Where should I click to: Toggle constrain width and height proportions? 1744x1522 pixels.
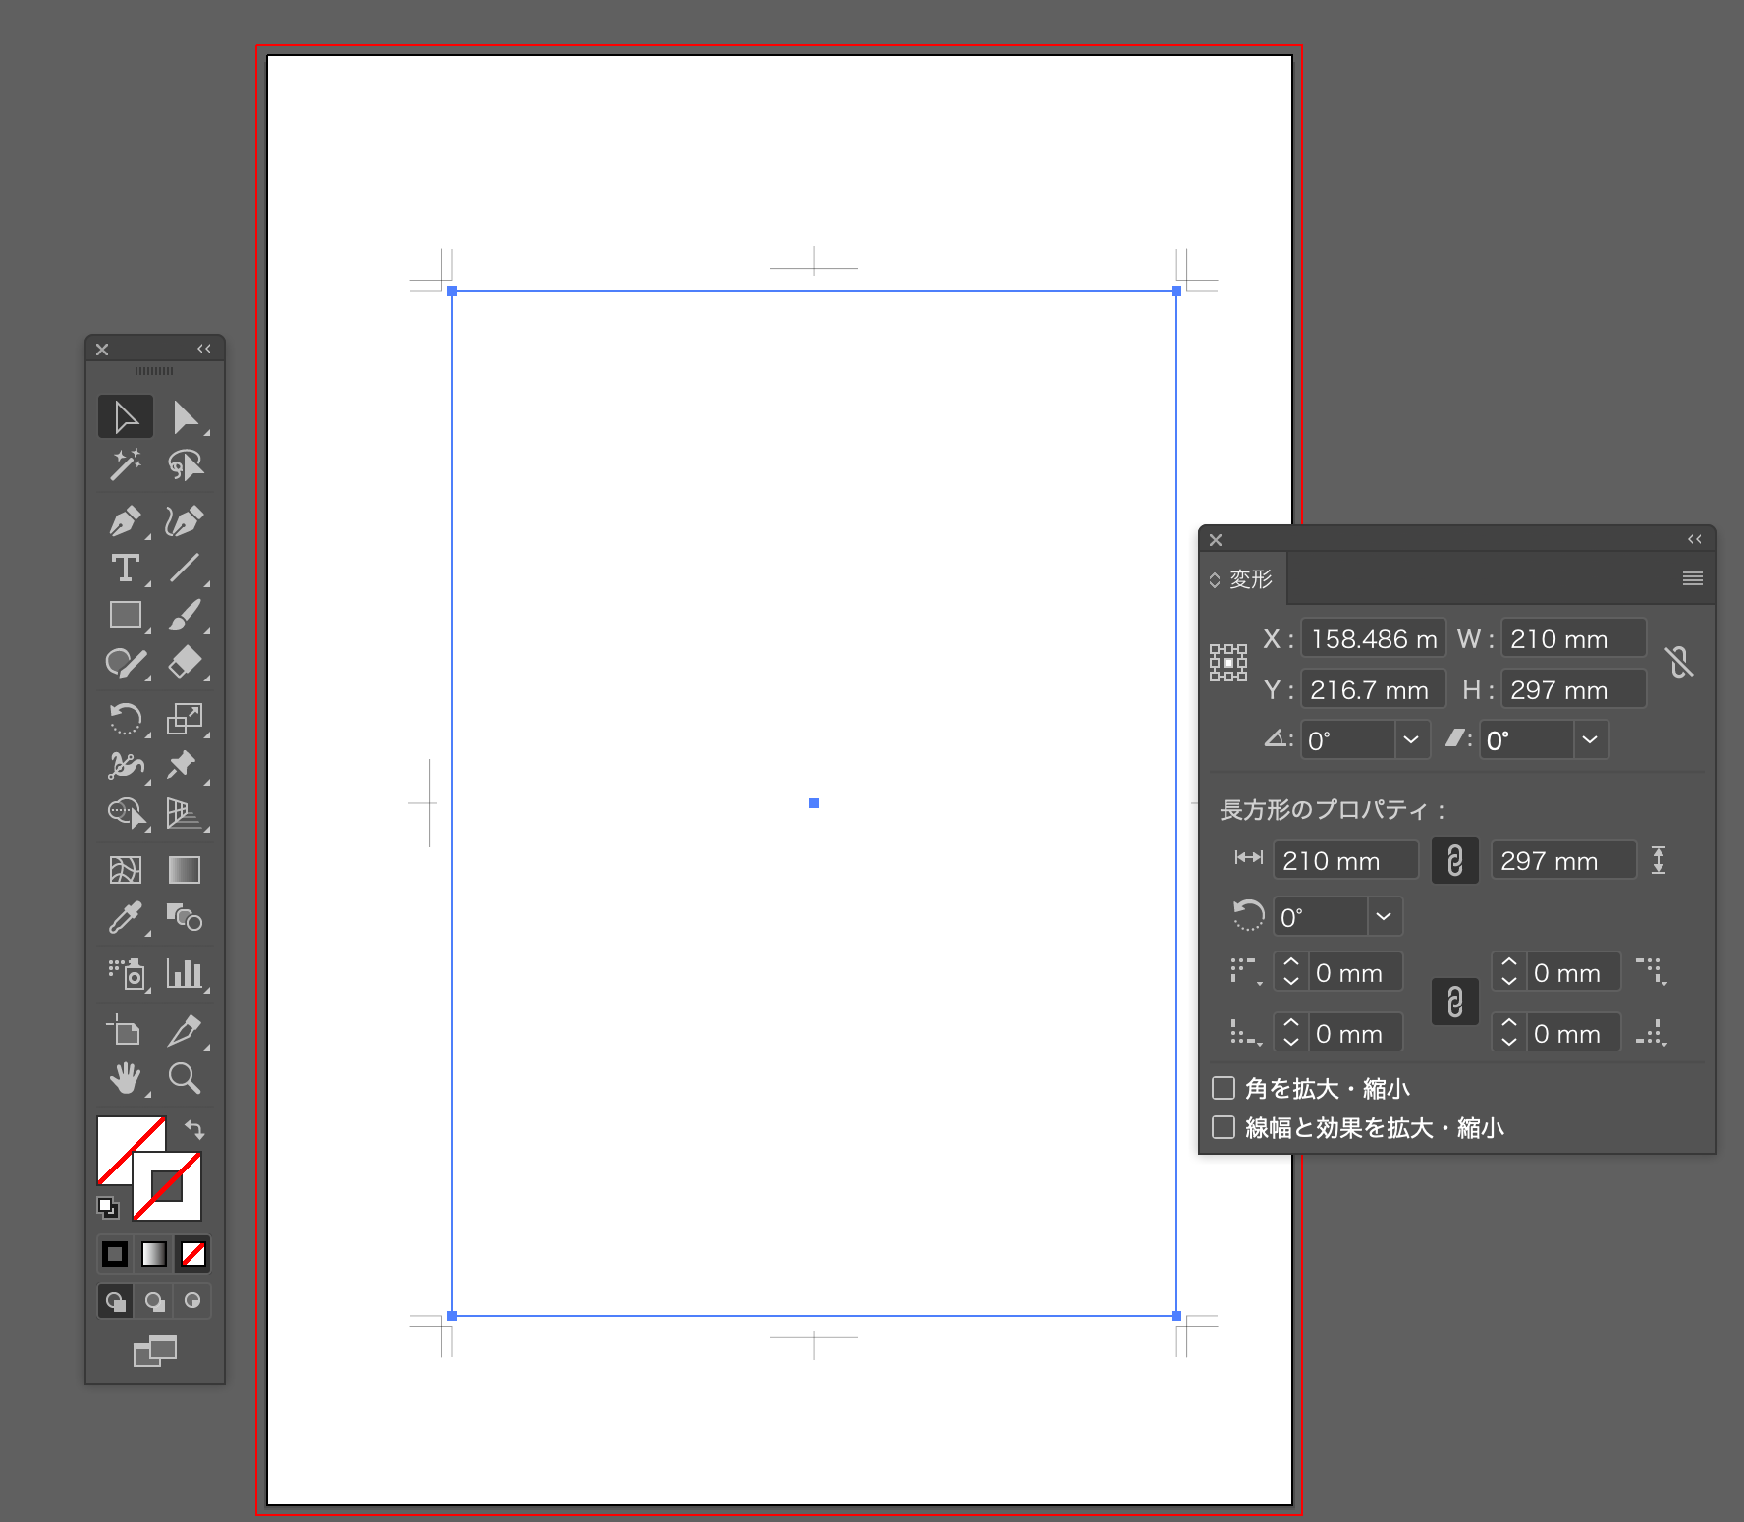point(1679,663)
